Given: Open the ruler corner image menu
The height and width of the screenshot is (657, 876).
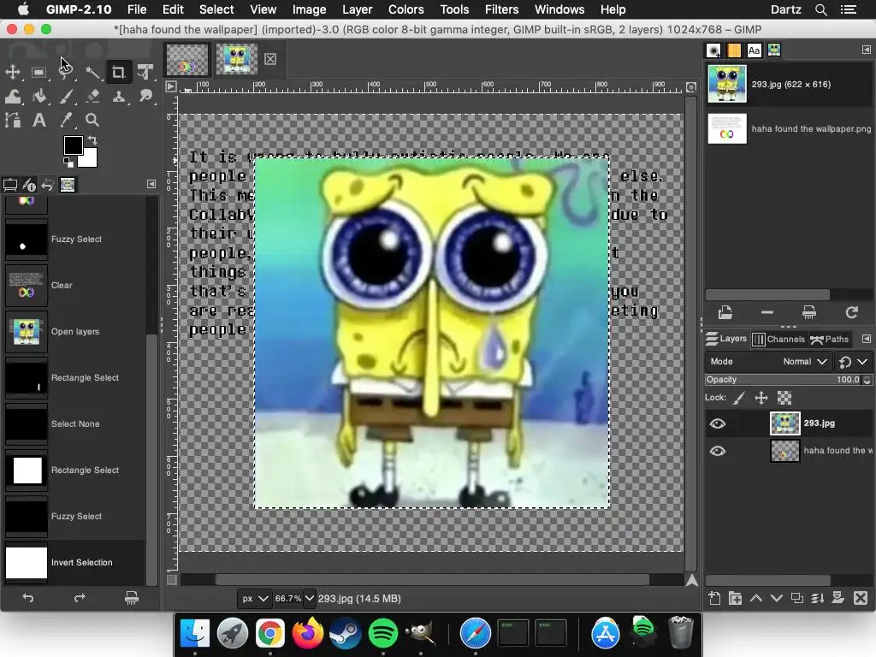Looking at the screenshot, I should click(171, 86).
